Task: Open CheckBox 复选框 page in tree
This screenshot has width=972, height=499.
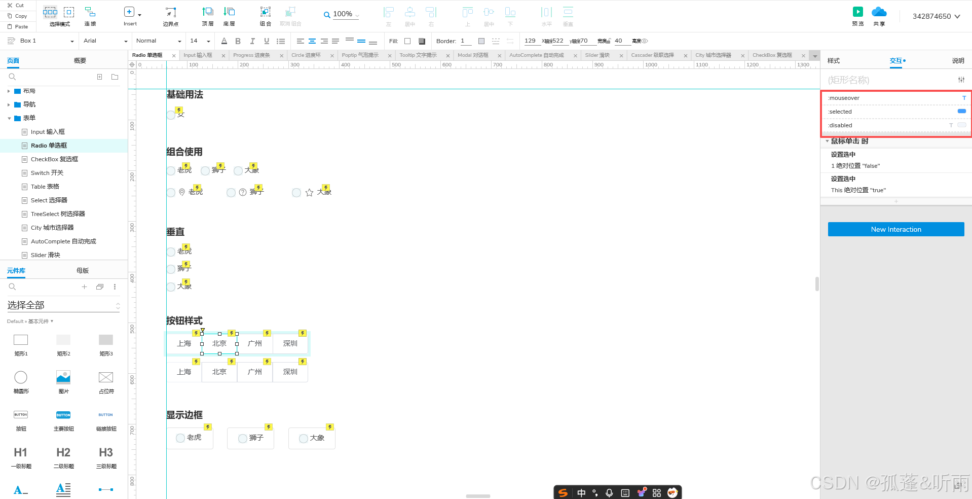Action: [54, 159]
